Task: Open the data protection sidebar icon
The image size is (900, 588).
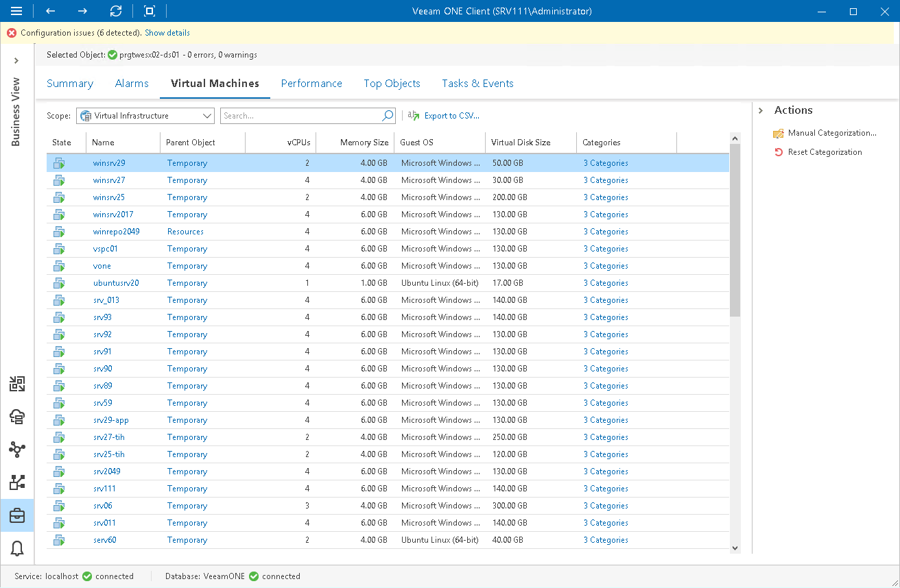Action: (x=17, y=482)
